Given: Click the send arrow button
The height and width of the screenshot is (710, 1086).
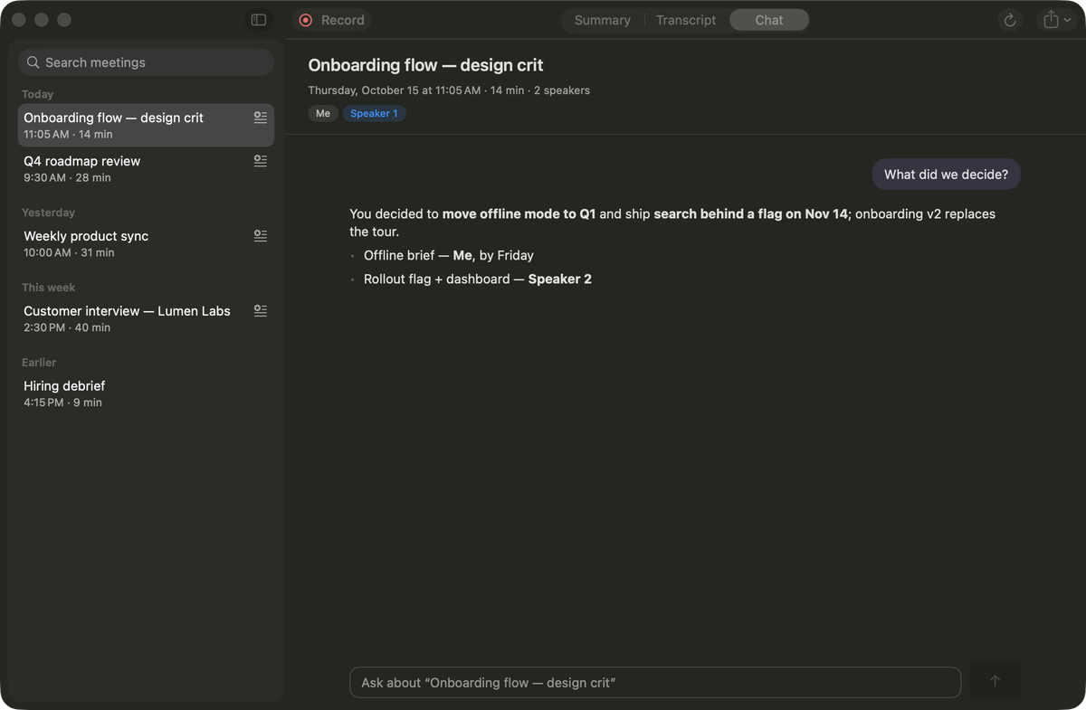Looking at the screenshot, I should pyautogui.click(x=995, y=681).
